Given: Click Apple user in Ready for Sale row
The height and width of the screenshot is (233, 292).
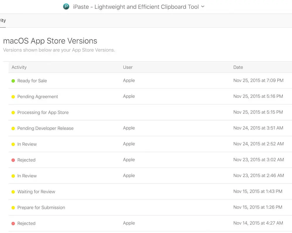Looking at the screenshot, I should (x=129, y=80).
